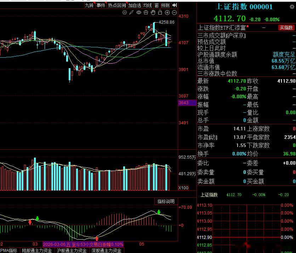Click 均价 value 36.98
This screenshot has width=296, height=253.
[x=289, y=154]
